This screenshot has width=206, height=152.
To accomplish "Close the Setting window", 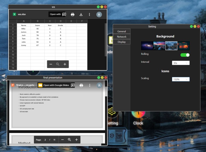I will coord(198,27).
